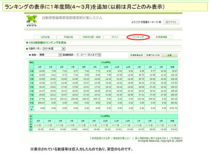Click the 10位 row label in ranking table

pos(31,108)
